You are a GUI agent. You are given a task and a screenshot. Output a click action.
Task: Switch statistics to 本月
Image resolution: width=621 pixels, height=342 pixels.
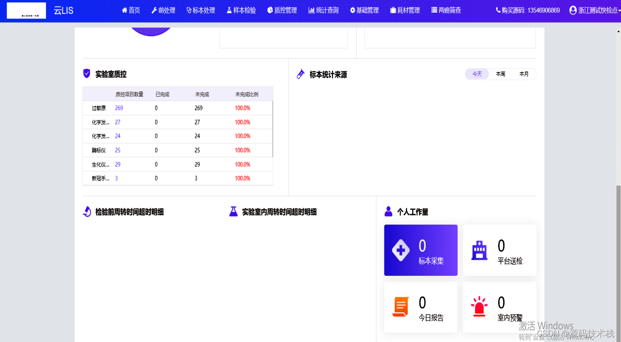coord(524,74)
